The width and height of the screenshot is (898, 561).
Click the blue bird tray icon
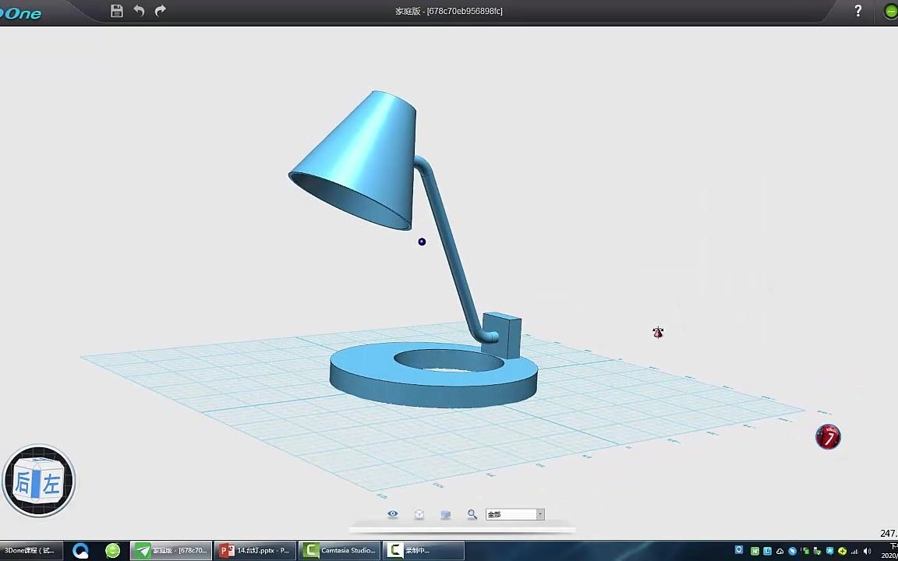[792, 552]
